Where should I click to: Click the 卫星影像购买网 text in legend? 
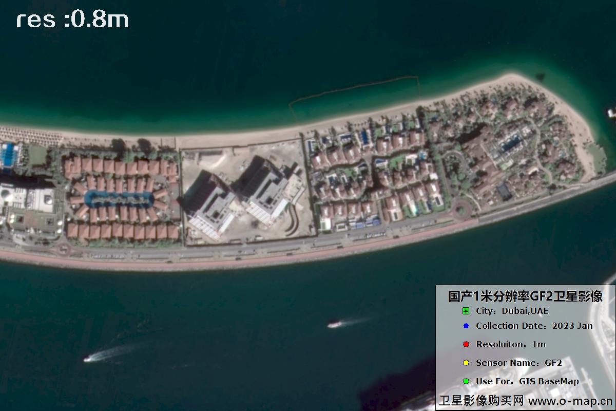tap(481, 401)
